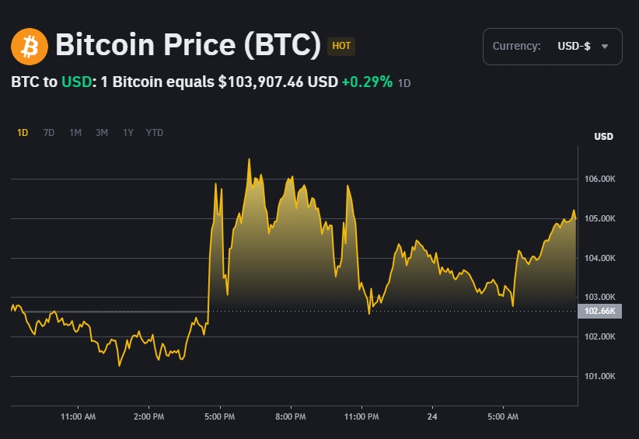Click the HOT badge next to title
This screenshot has width=639, height=439.
[x=341, y=46]
